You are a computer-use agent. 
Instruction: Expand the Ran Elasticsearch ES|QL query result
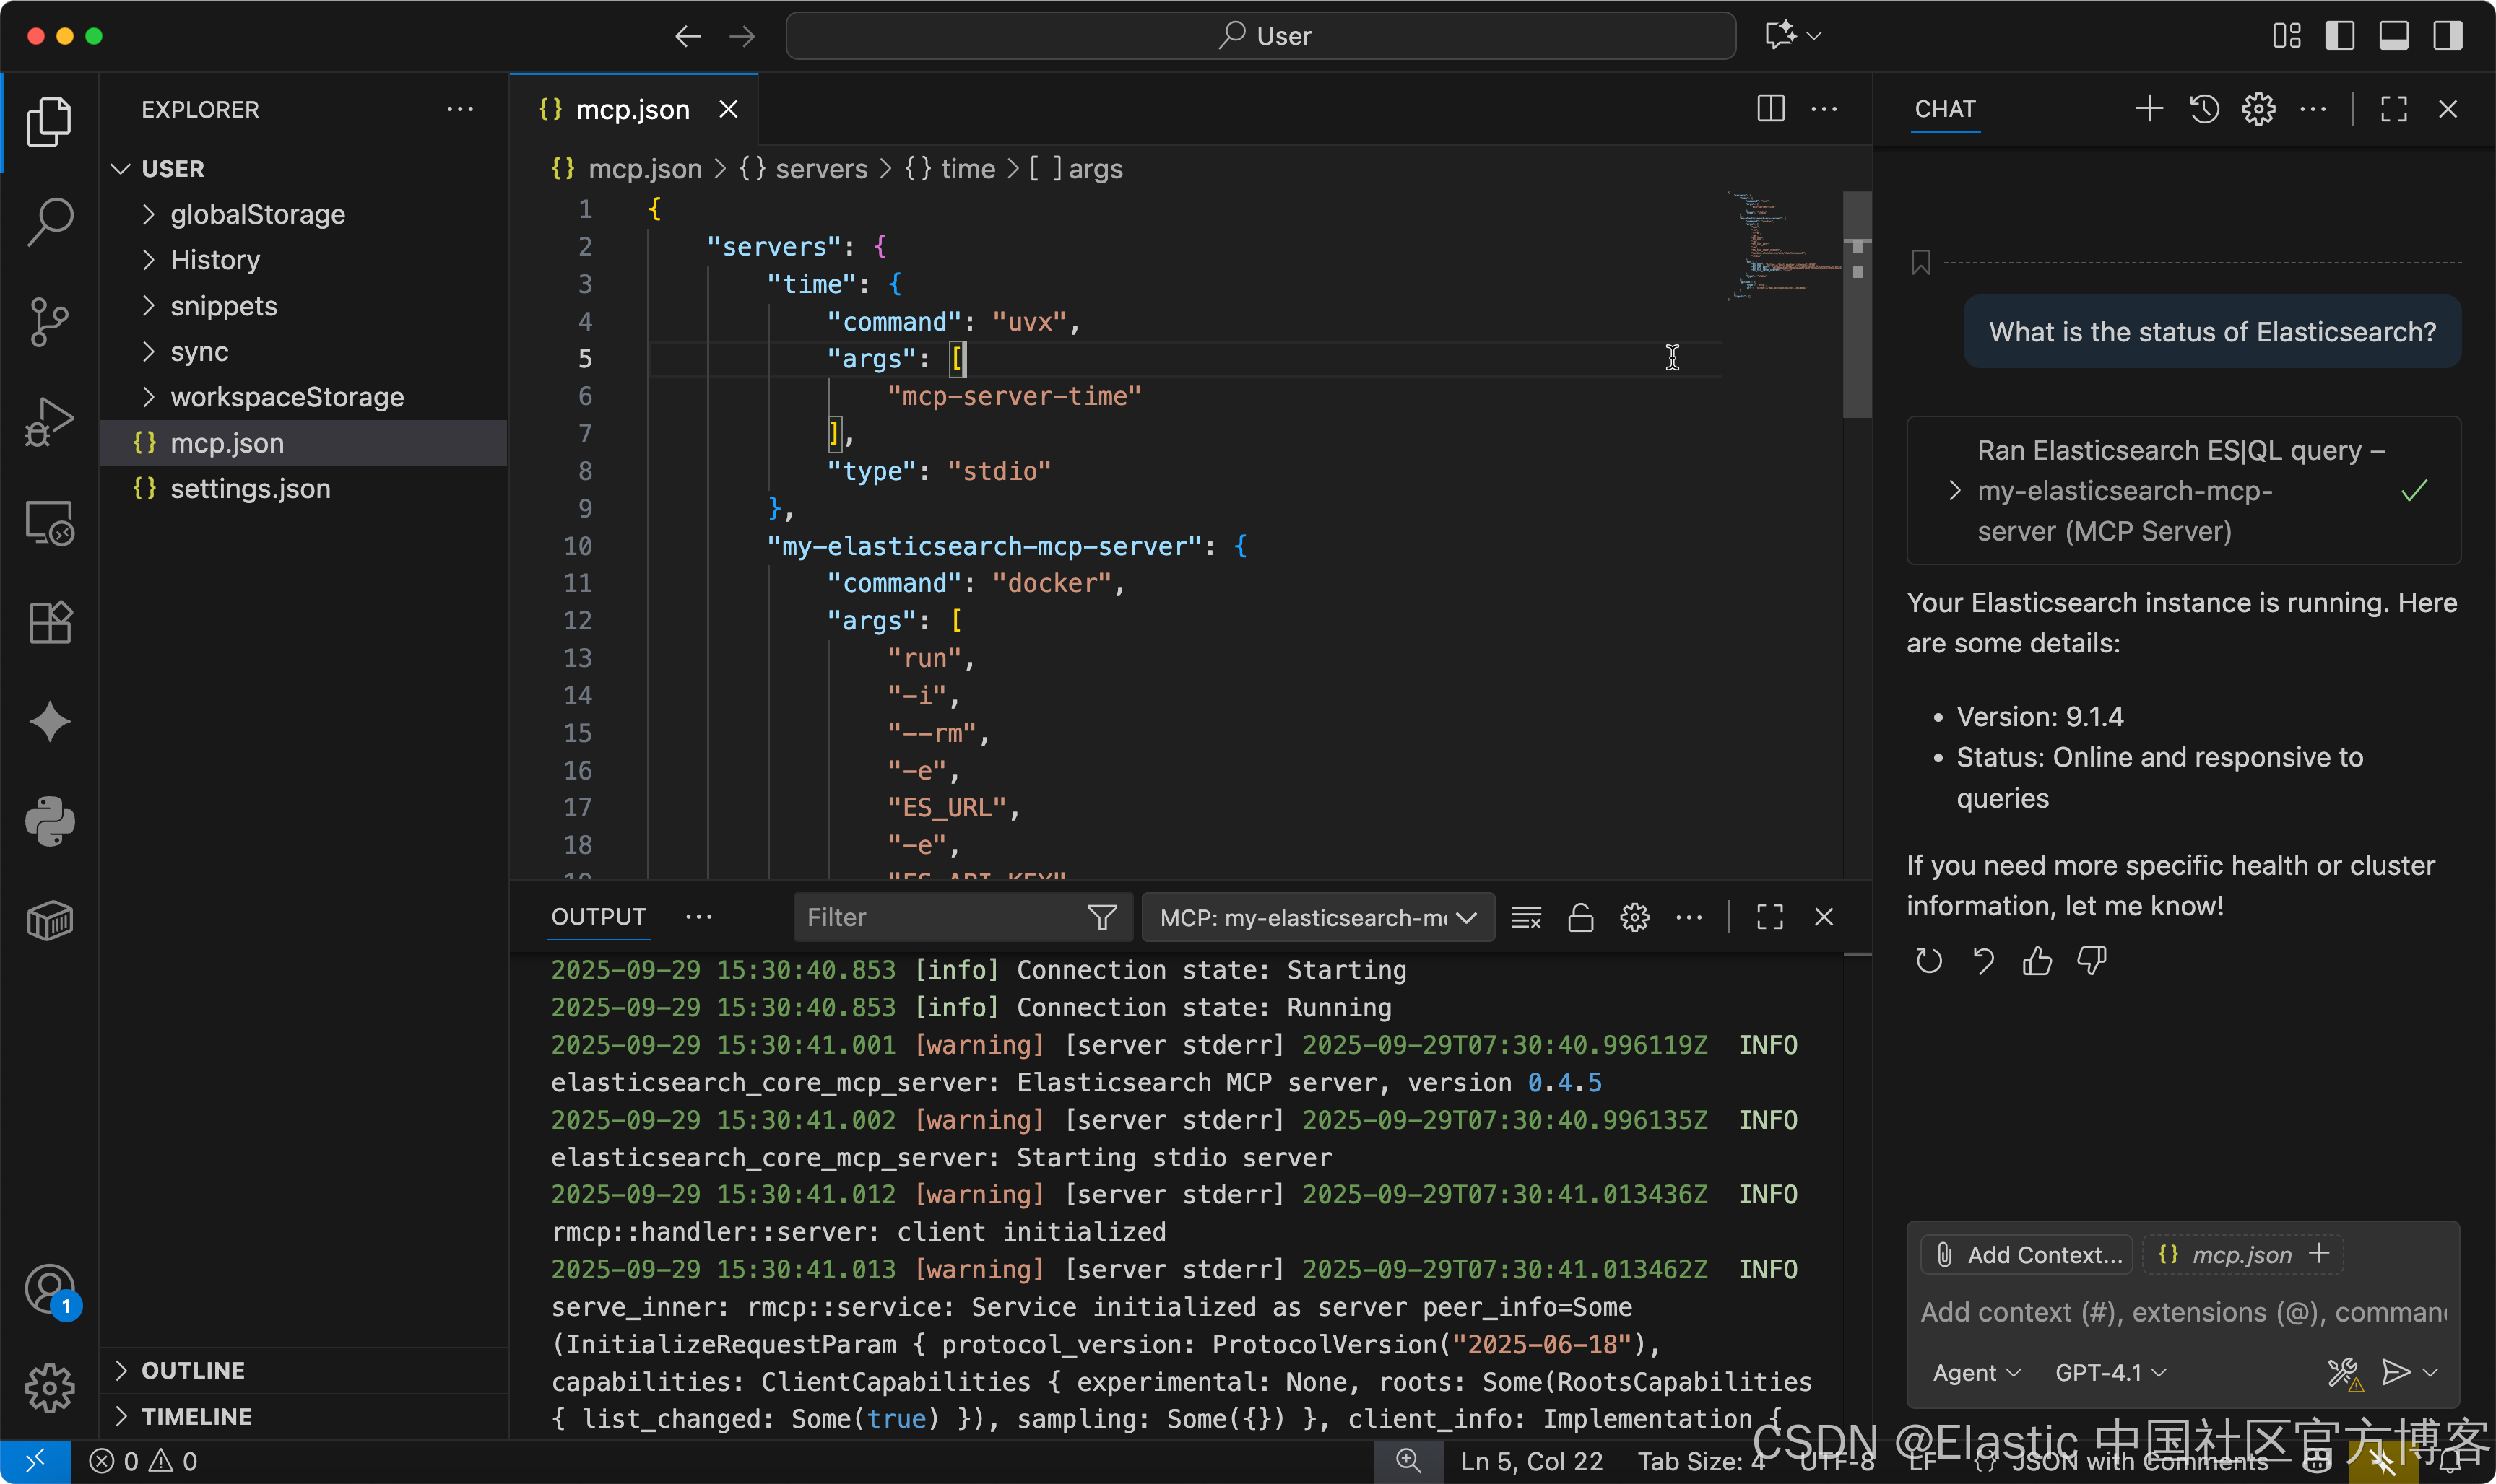click(x=2183, y=490)
